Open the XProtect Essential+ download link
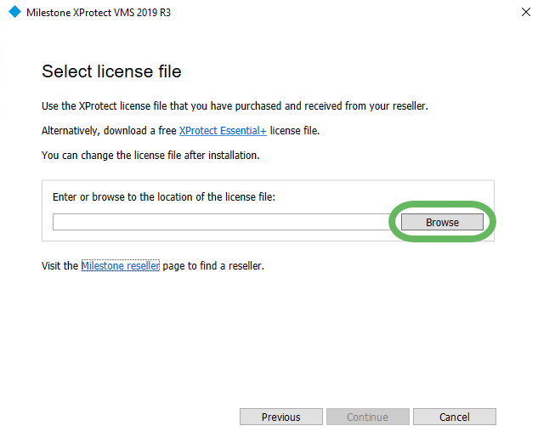Screen dimensions: 538x443 click(x=223, y=131)
